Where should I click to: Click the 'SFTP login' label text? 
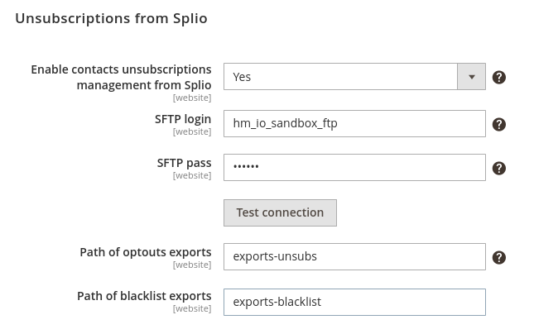click(x=183, y=119)
